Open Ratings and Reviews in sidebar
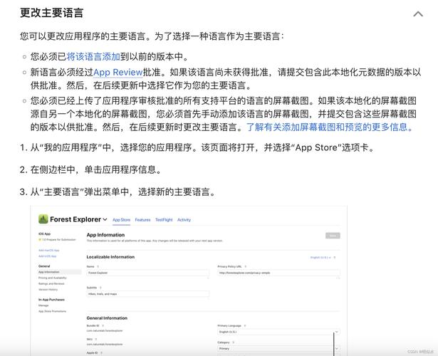The image size is (438, 356). pos(51,283)
